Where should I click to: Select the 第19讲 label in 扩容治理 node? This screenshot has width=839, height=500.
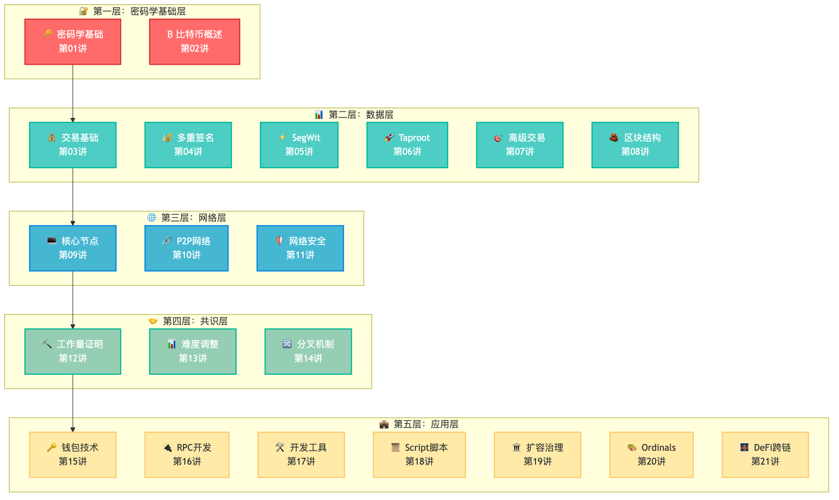[537, 461]
